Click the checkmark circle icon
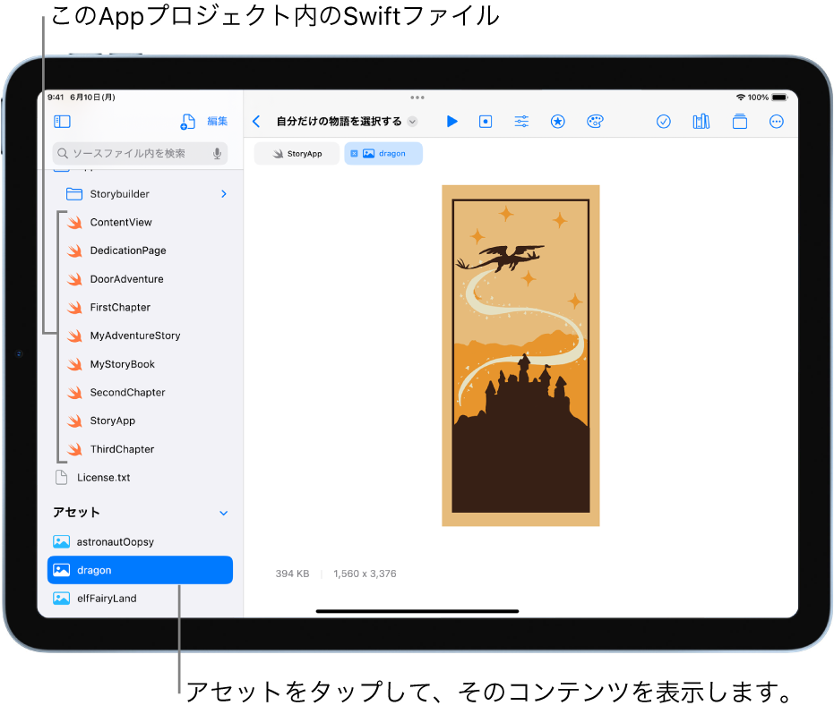Screen dimensions: 834x714 pyautogui.click(x=664, y=122)
